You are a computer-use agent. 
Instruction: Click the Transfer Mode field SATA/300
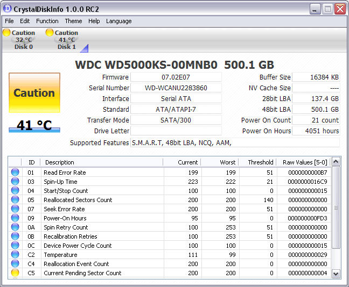[x=176, y=120]
